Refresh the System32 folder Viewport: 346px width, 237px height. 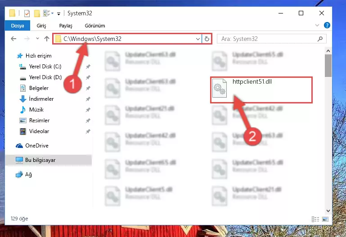[x=207, y=39]
